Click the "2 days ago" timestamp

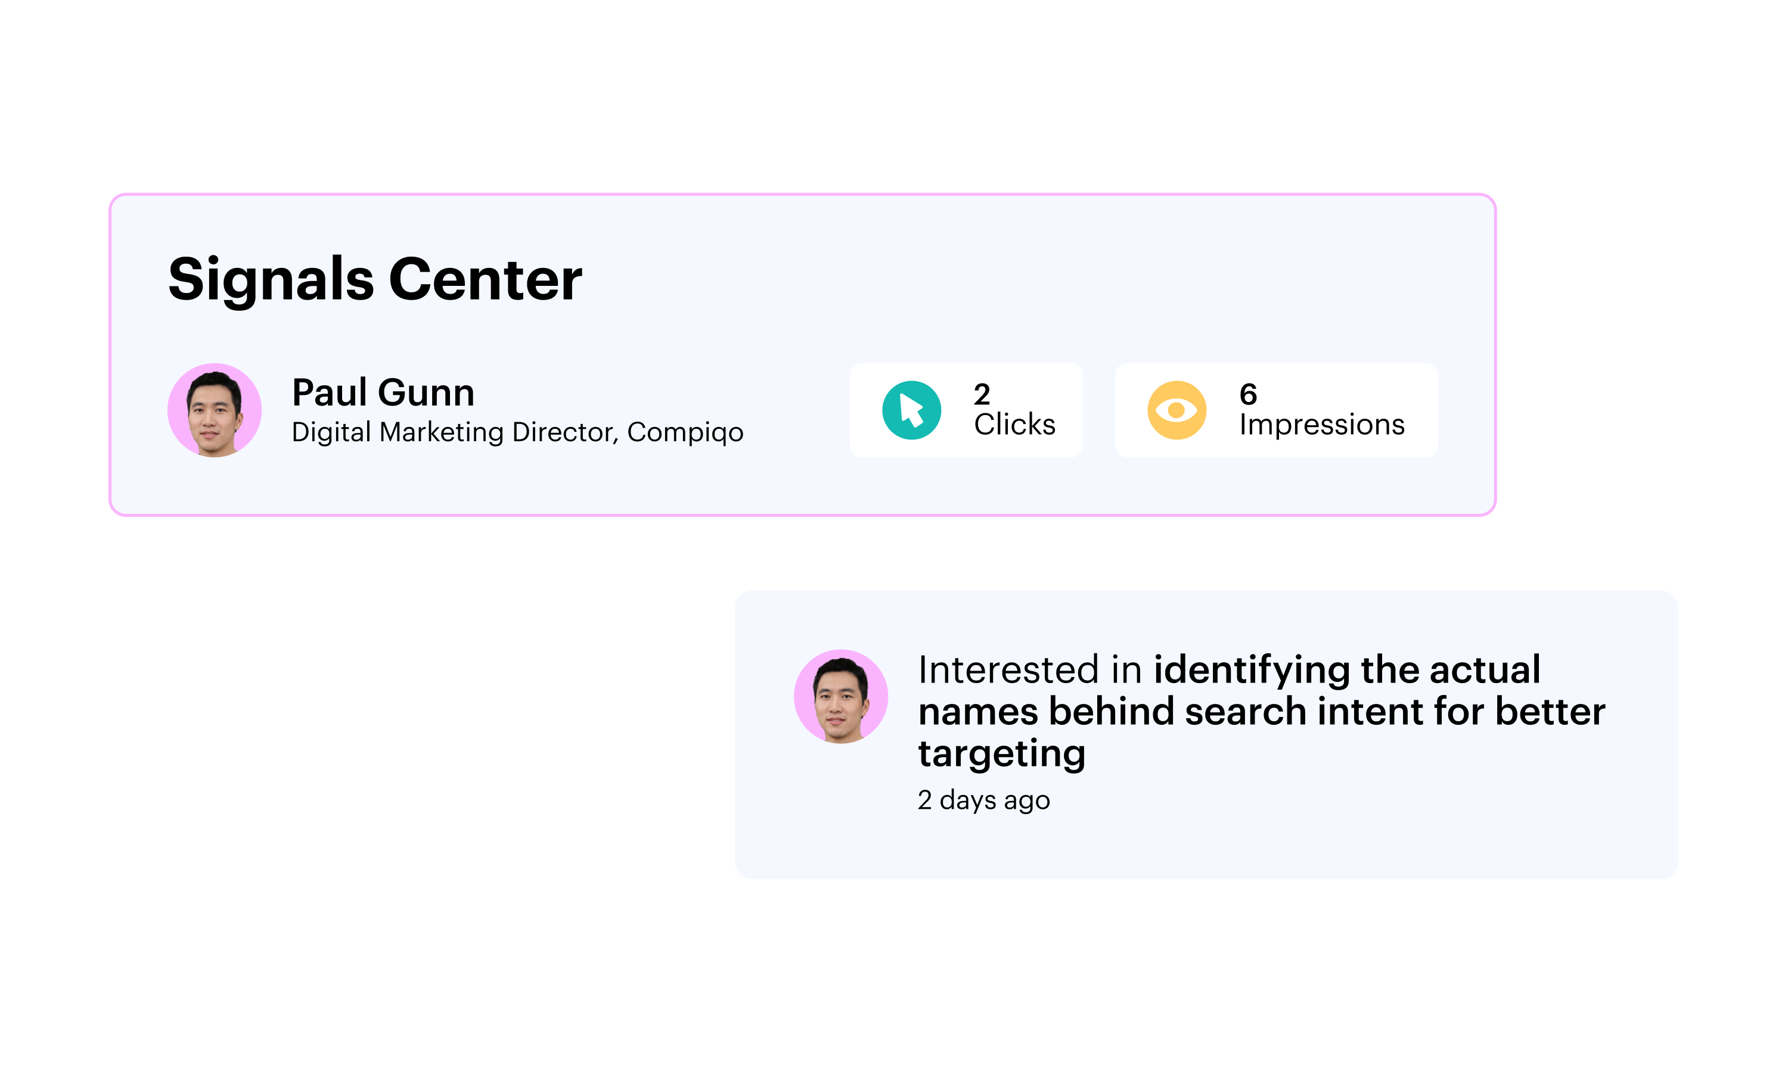click(983, 800)
